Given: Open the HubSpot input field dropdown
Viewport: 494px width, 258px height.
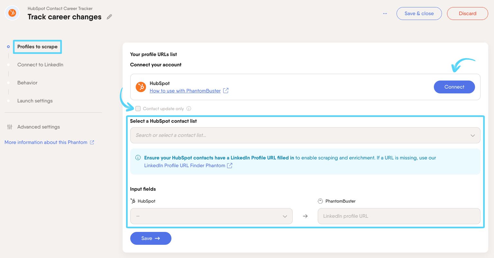Looking at the screenshot, I should [x=211, y=216].
